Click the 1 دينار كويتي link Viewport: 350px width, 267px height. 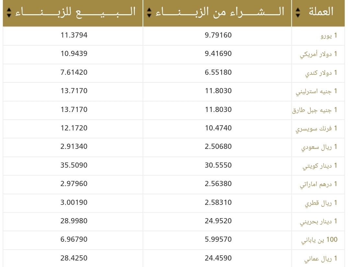pyautogui.click(x=320, y=166)
